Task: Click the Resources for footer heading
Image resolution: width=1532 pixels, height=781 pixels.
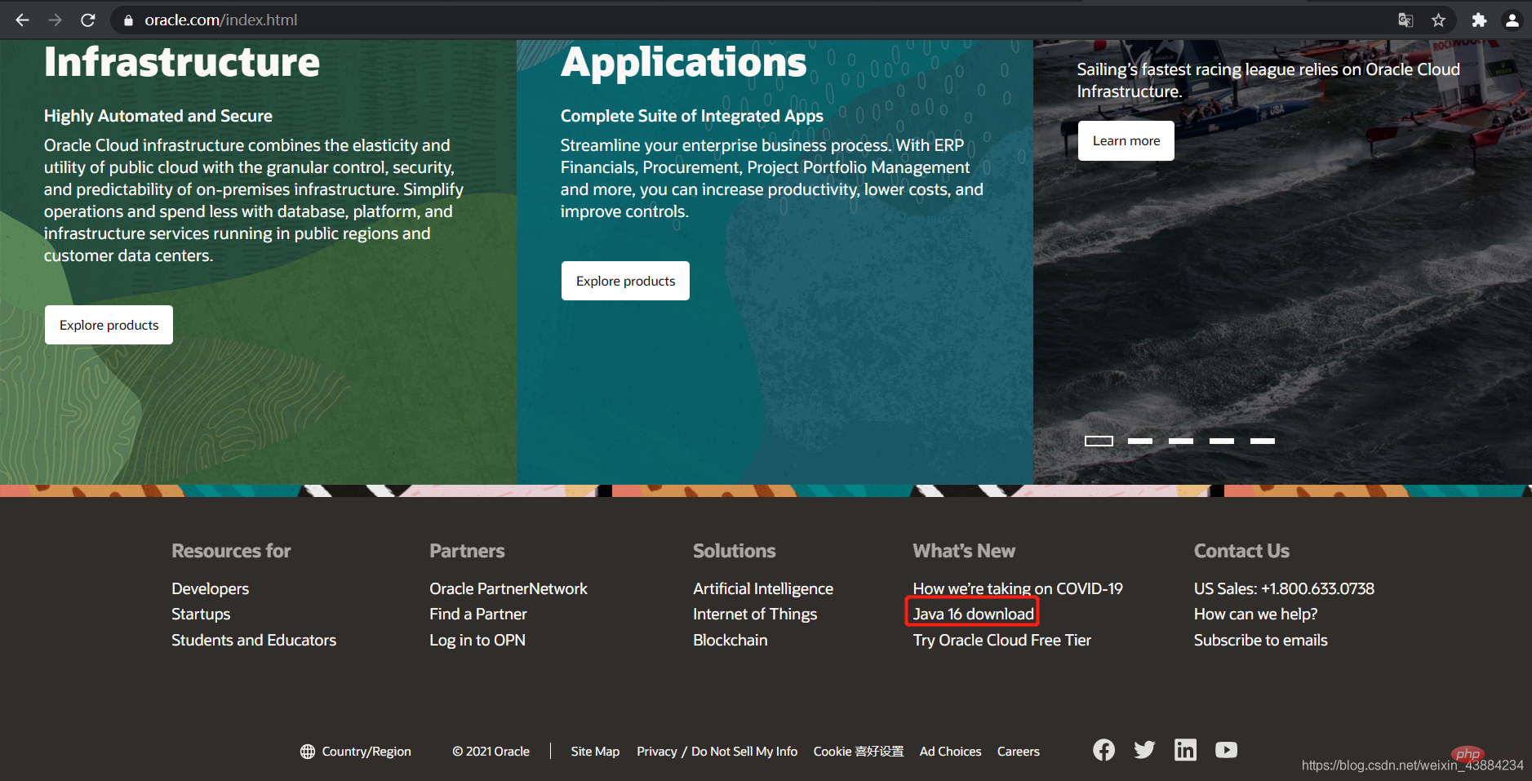Action: 231,551
